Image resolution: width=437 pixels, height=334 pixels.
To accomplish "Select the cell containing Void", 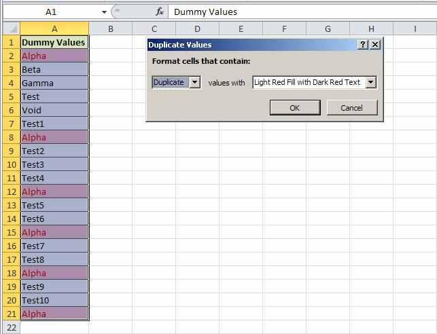I will (54, 110).
